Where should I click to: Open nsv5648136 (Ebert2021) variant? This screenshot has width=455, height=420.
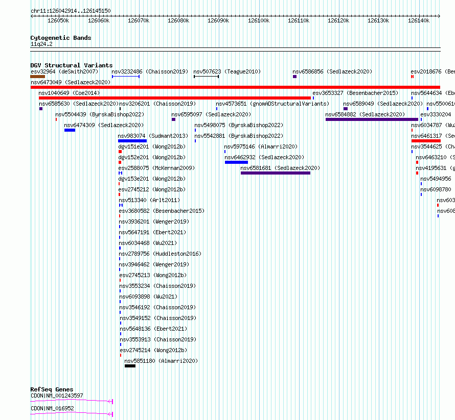(153, 329)
